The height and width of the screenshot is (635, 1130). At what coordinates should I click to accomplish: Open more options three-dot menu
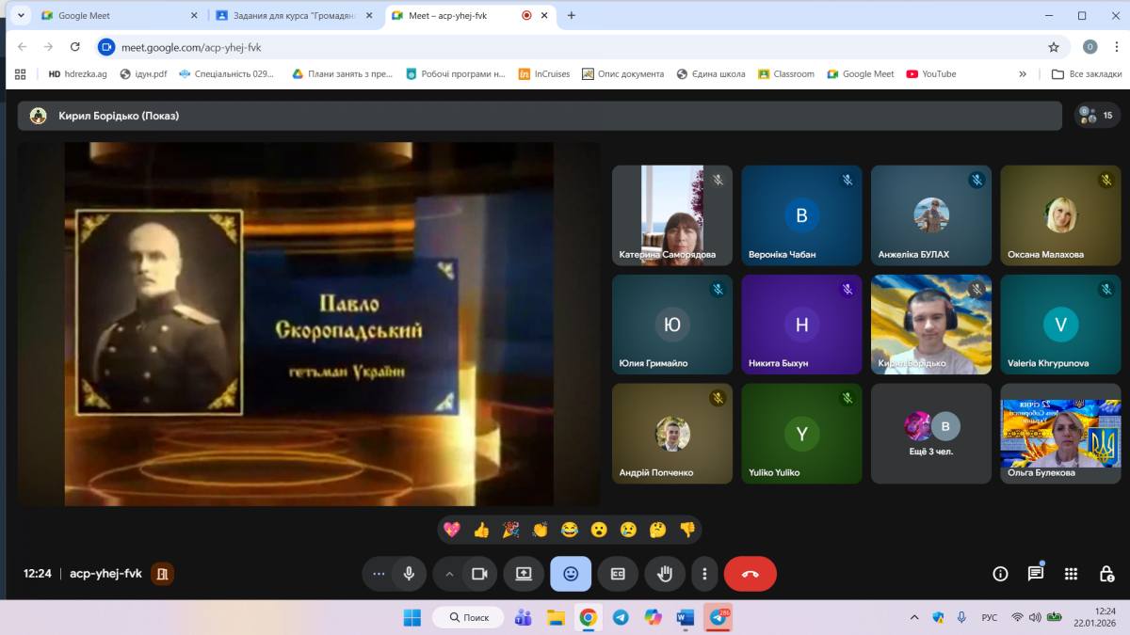[x=704, y=574]
